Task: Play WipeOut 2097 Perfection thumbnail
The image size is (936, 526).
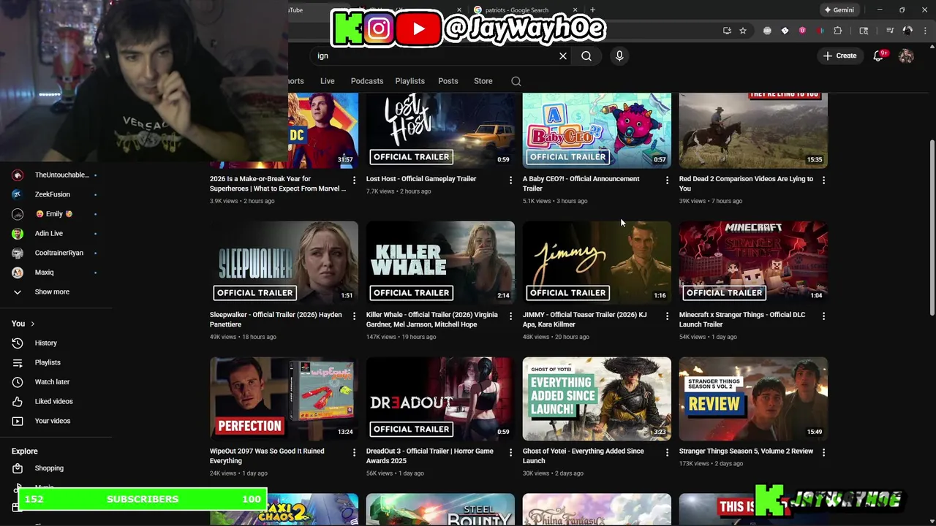Action: (284, 399)
